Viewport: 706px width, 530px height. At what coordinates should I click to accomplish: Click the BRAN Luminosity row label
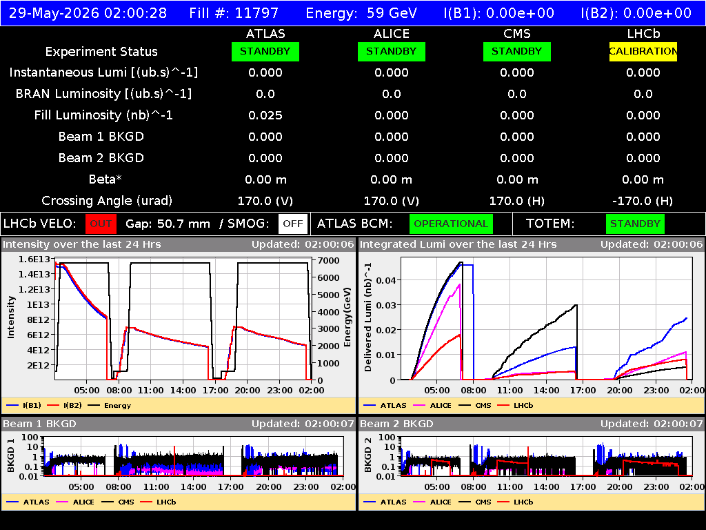(103, 94)
